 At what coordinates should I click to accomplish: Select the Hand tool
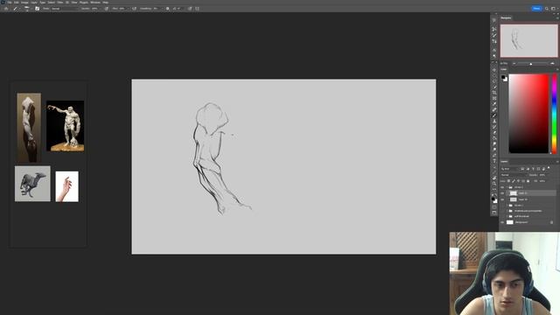[494, 178]
